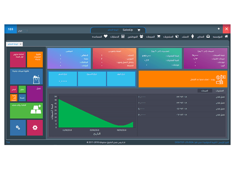Click the gold bars plus icon on item tile
The width and height of the screenshot is (237, 169).
36,109
